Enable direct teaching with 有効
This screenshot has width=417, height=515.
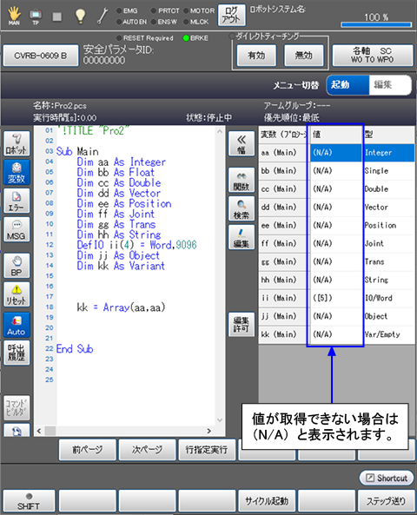coord(256,56)
